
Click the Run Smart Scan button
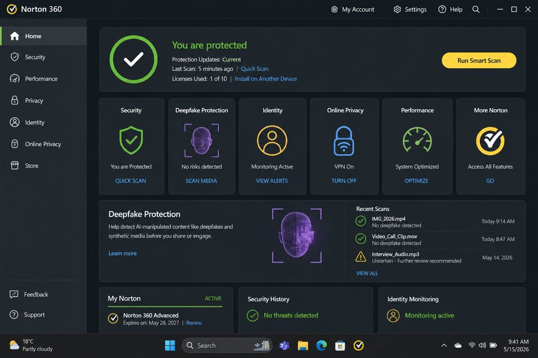[x=479, y=60]
